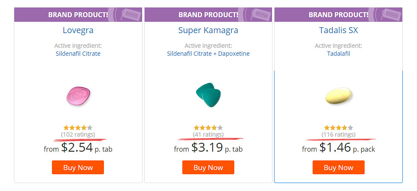Buy Now for Tadalis SX
The image size is (417, 191).
[x=339, y=168]
